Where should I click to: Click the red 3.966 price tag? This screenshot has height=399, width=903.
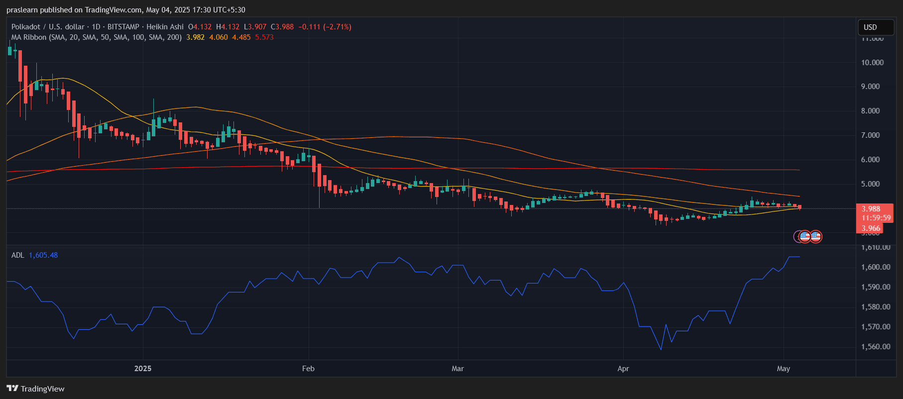click(871, 228)
